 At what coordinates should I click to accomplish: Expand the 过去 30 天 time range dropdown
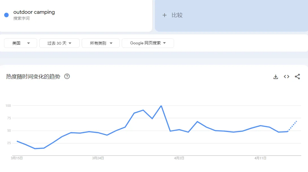59,43
